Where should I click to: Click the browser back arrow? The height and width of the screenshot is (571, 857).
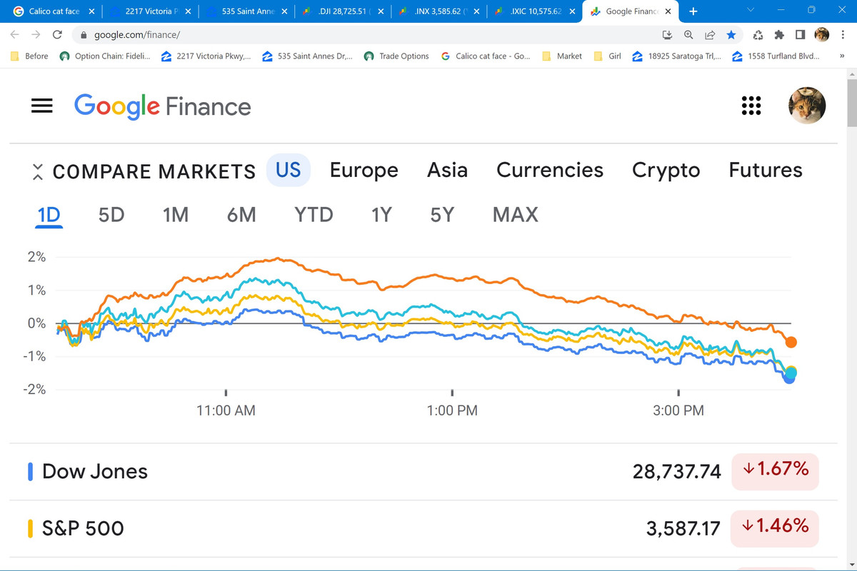[x=14, y=34]
